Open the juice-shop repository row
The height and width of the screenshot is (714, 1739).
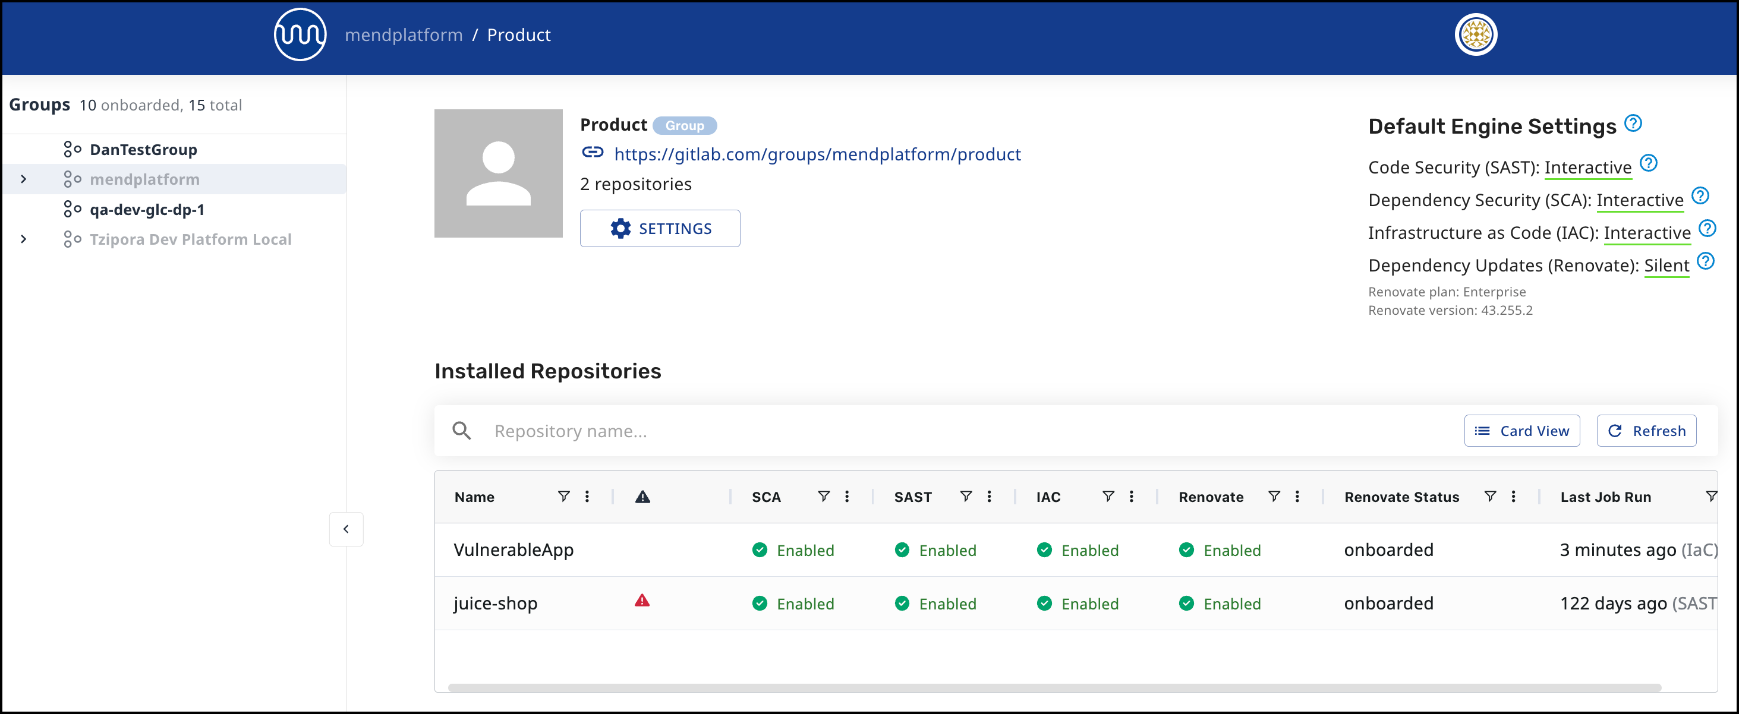click(x=1076, y=603)
